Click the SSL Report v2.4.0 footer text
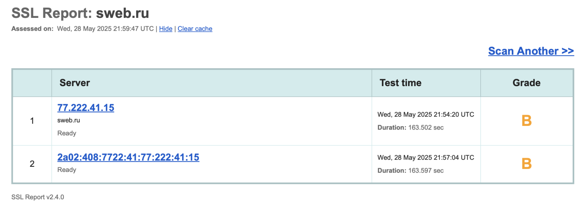Screen dimensions: 584x215 click(38, 197)
